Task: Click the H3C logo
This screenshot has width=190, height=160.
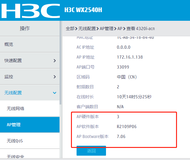Action: coord(31,11)
